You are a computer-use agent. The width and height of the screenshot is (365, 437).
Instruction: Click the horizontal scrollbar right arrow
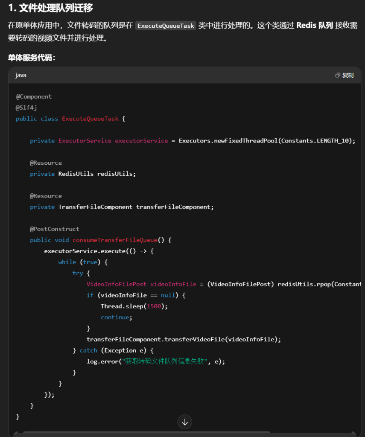[x=354, y=434]
